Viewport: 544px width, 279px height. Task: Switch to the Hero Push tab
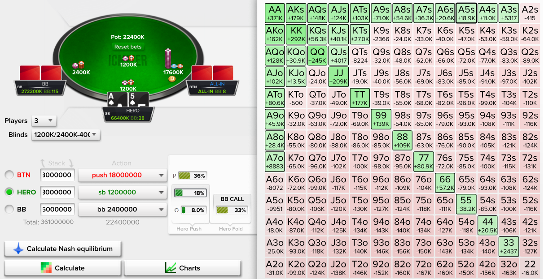(x=189, y=229)
